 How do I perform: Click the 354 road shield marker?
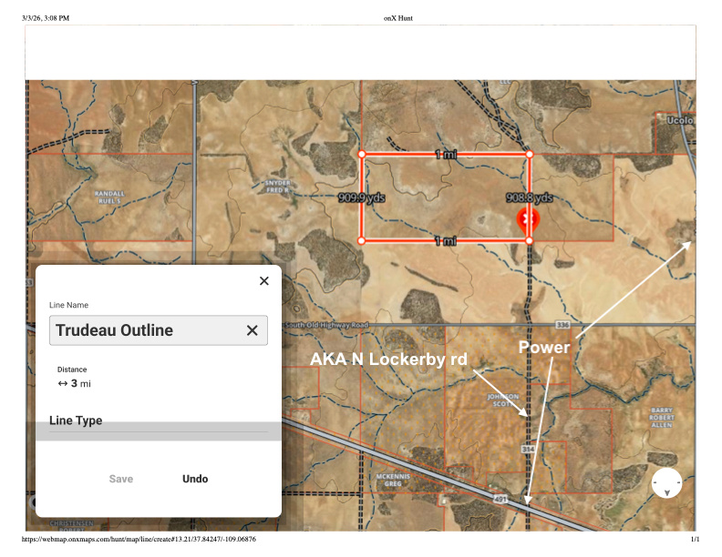point(529,450)
